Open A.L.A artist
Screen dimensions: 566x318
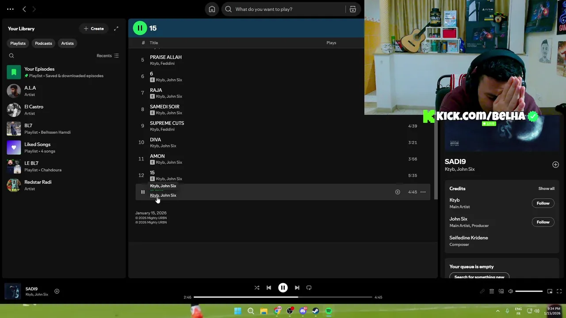[64, 91]
